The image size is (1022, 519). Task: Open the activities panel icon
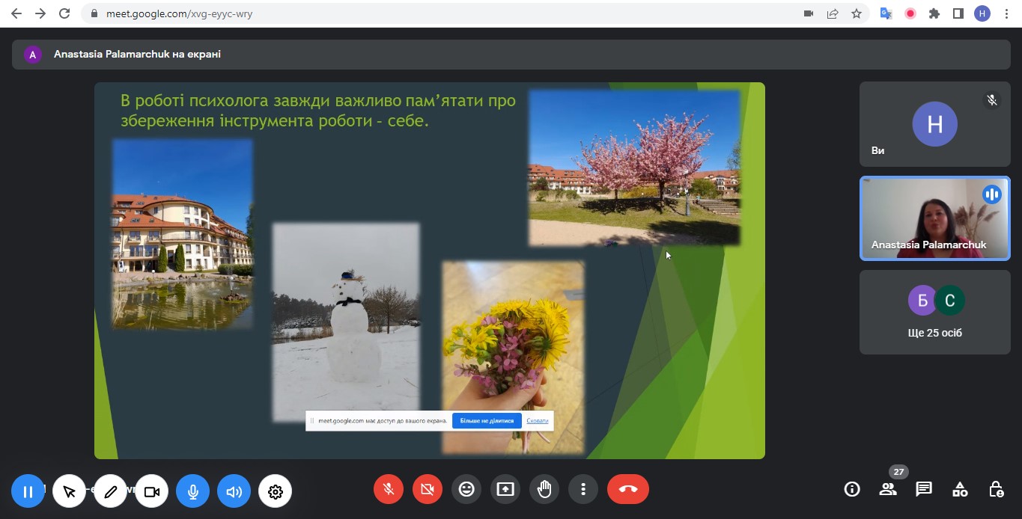960,489
